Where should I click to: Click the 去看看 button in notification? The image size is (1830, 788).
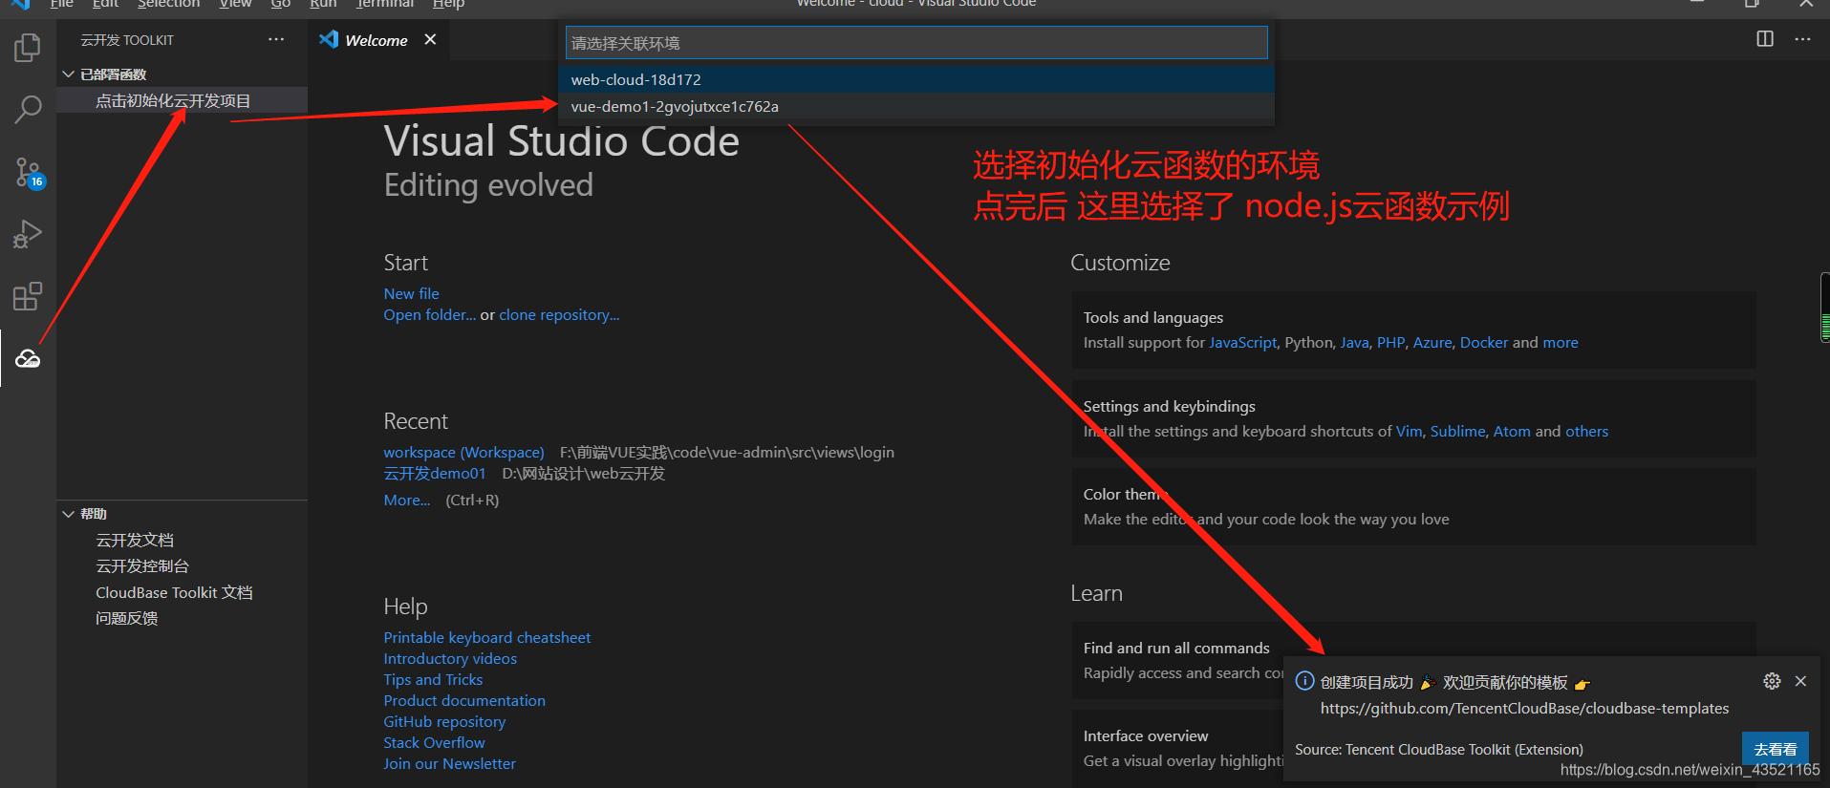pos(1775,749)
